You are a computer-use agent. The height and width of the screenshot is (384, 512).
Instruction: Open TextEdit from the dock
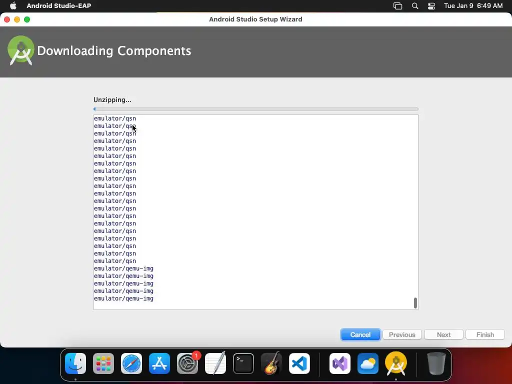click(215, 363)
